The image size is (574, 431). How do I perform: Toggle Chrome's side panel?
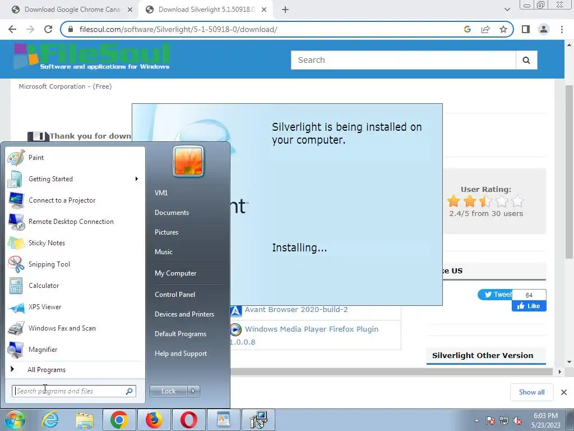pos(526,29)
